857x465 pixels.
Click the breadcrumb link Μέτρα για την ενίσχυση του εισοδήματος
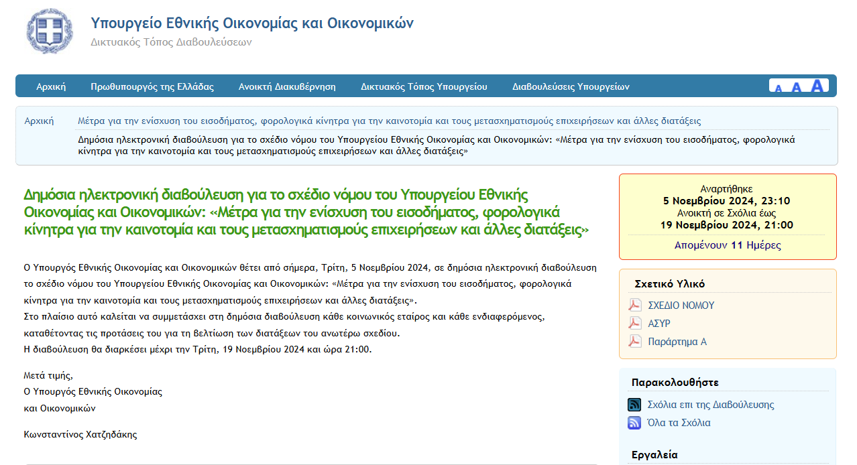coord(389,121)
